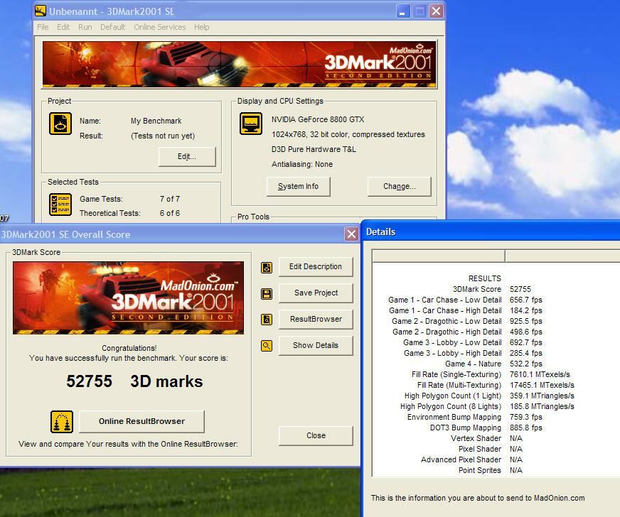Click the Change... display settings button
This screenshot has width=620, height=517.
400,187
